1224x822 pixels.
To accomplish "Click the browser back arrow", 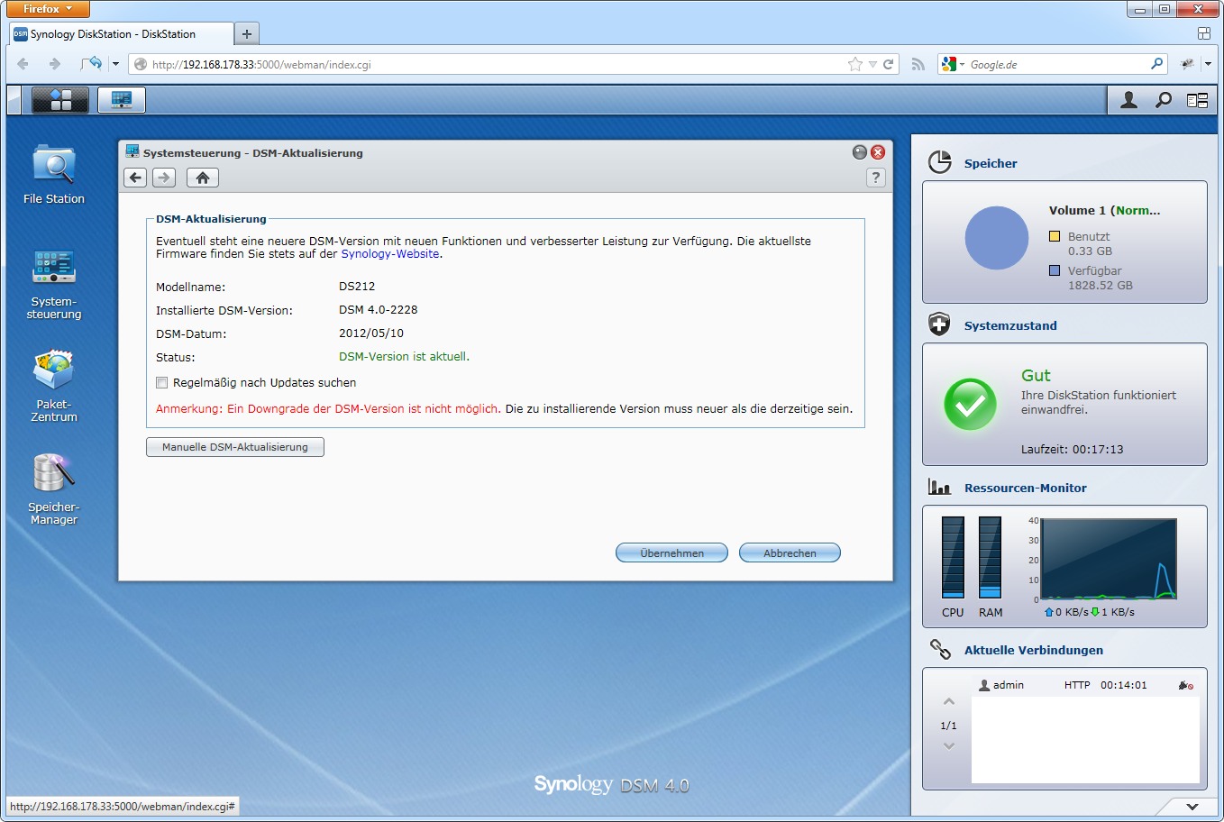I will click(x=23, y=64).
